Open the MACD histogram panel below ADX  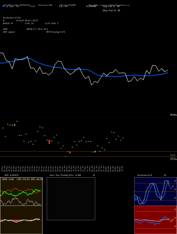click(21, 220)
